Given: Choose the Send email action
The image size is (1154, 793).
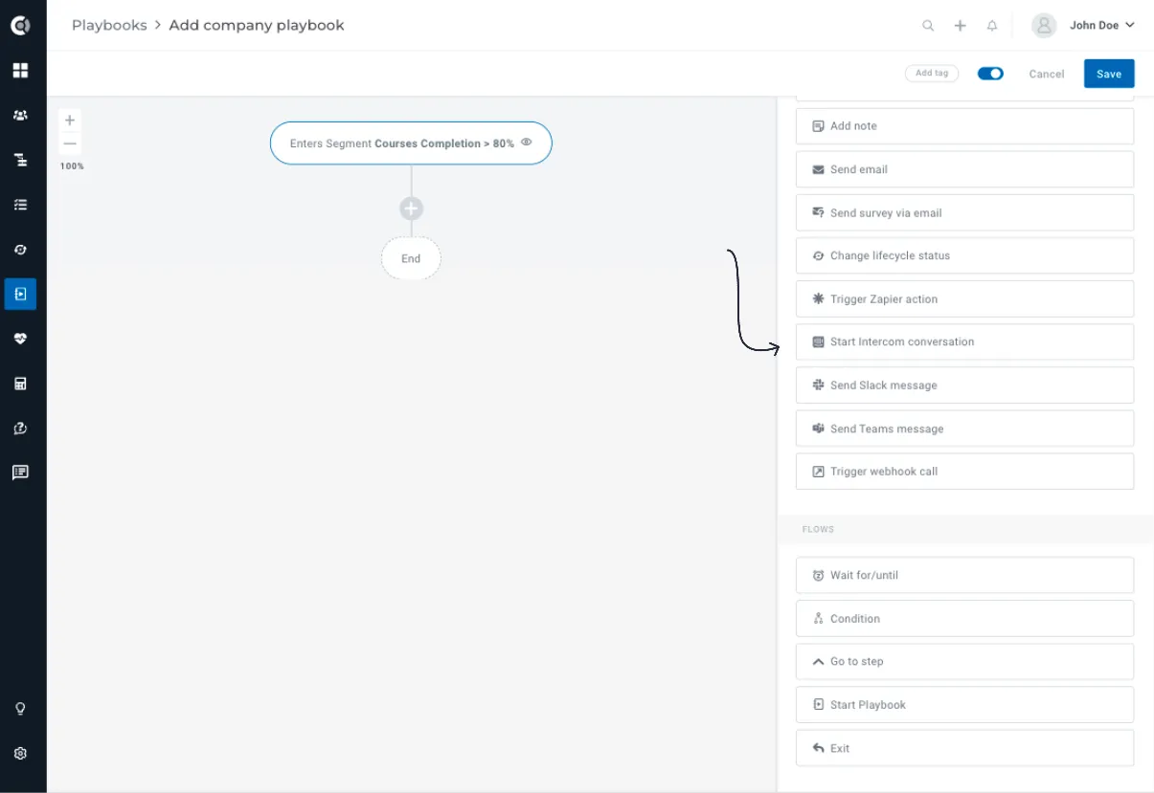Looking at the screenshot, I should (964, 169).
